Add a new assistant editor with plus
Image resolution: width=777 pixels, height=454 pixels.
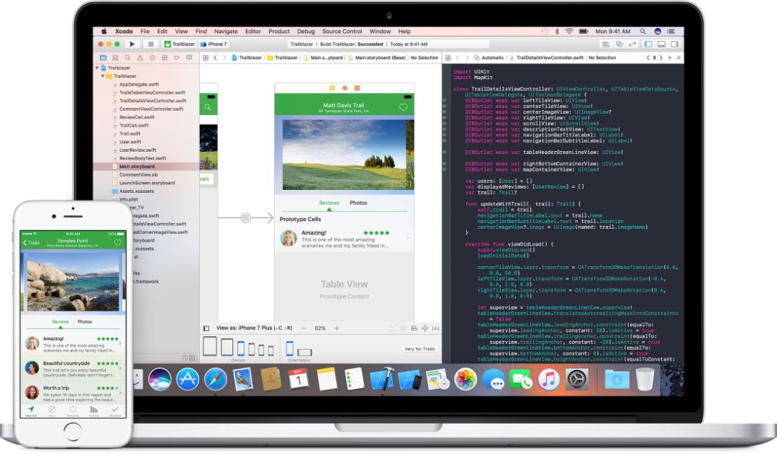tap(670, 58)
